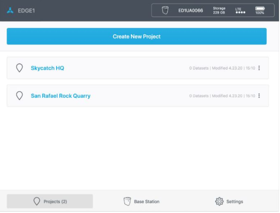Click the 100% battery icon
Image resolution: width=280 pixels, height=213 pixels.
point(260,8)
